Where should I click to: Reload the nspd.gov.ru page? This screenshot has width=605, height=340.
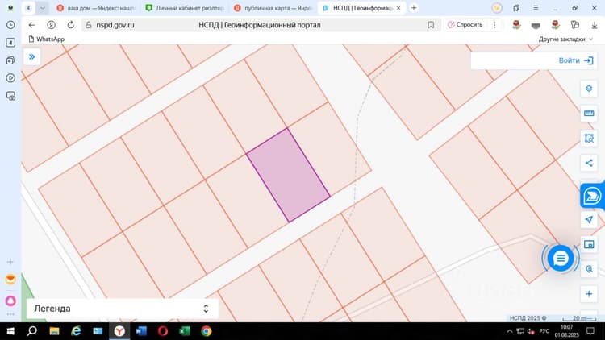click(x=71, y=25)
